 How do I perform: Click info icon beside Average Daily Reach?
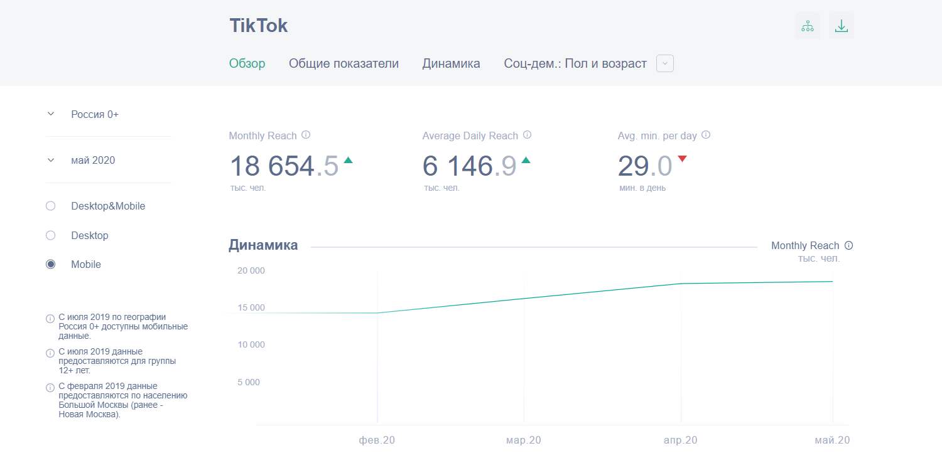[x=528, y=135]
